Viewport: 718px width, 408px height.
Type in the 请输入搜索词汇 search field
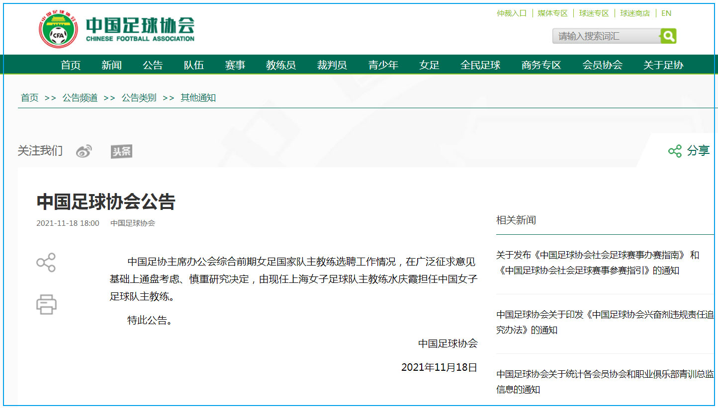pos(606,36)
